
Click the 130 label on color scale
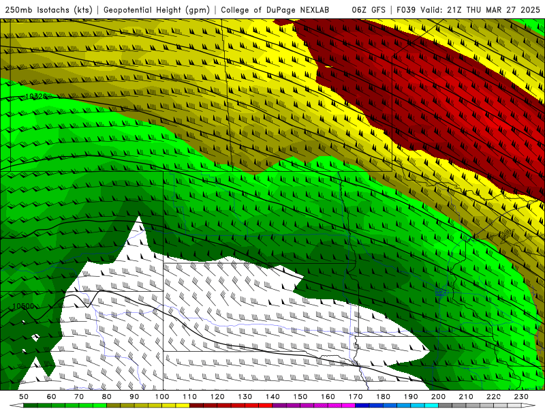click(x=245, y=397)
